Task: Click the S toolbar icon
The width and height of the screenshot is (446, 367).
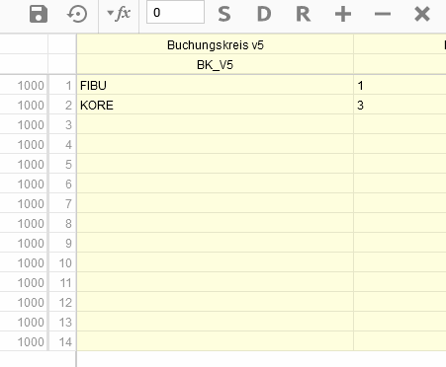Action: (224, 14)
